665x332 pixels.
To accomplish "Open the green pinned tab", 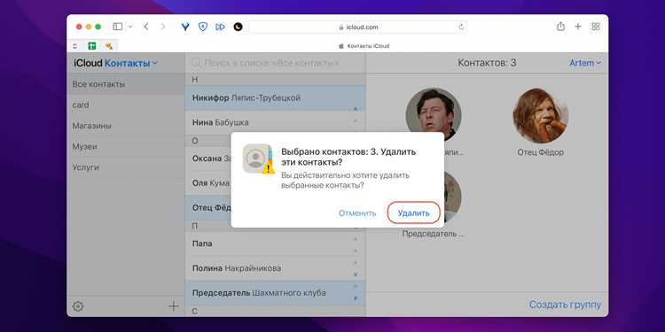I will [92, 46].
